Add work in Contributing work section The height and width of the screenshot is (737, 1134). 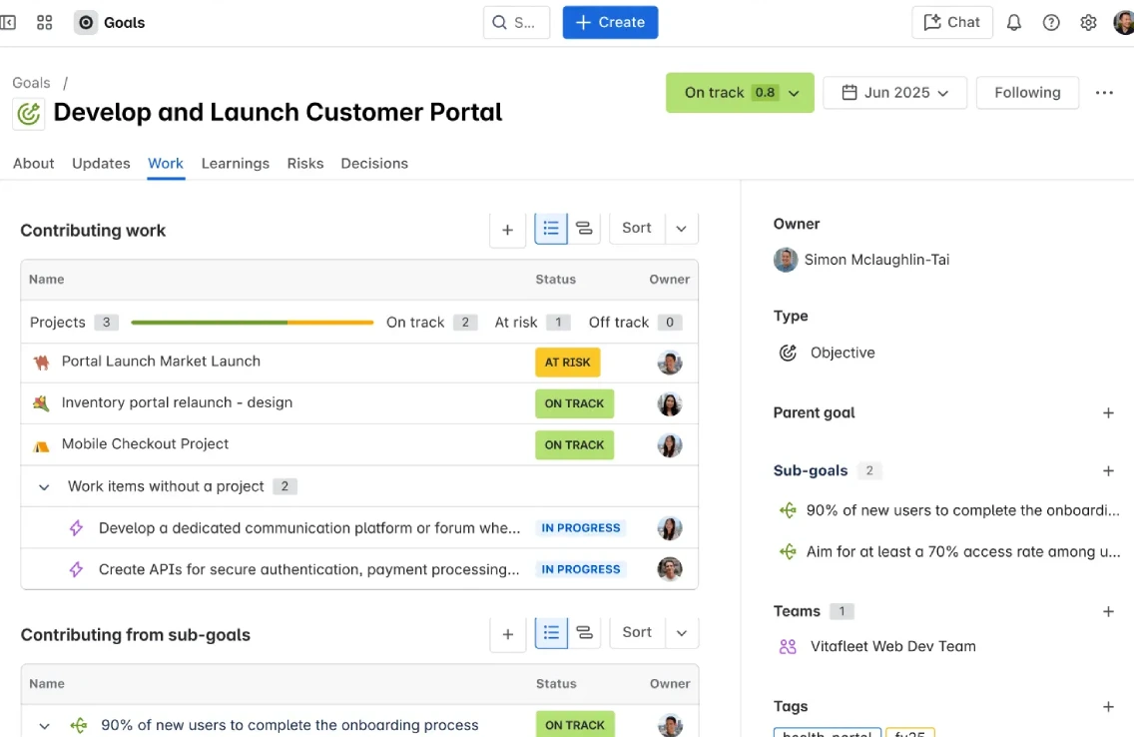click(508, 230)
